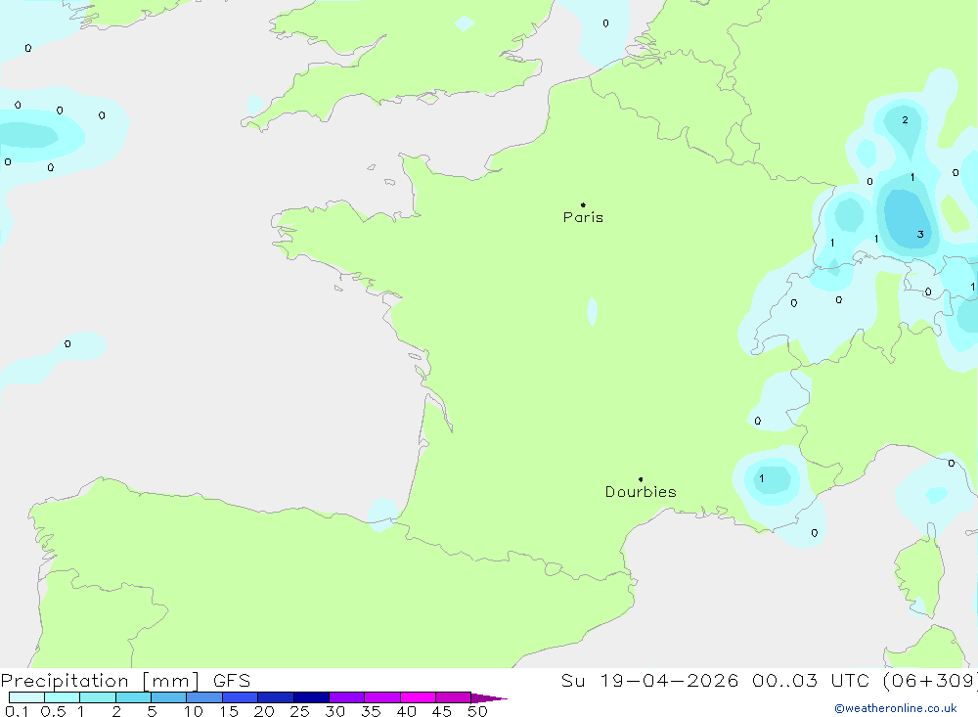Click the '00..03 UTC' time text
The image size is (978, 717).
tap(810, 681)
